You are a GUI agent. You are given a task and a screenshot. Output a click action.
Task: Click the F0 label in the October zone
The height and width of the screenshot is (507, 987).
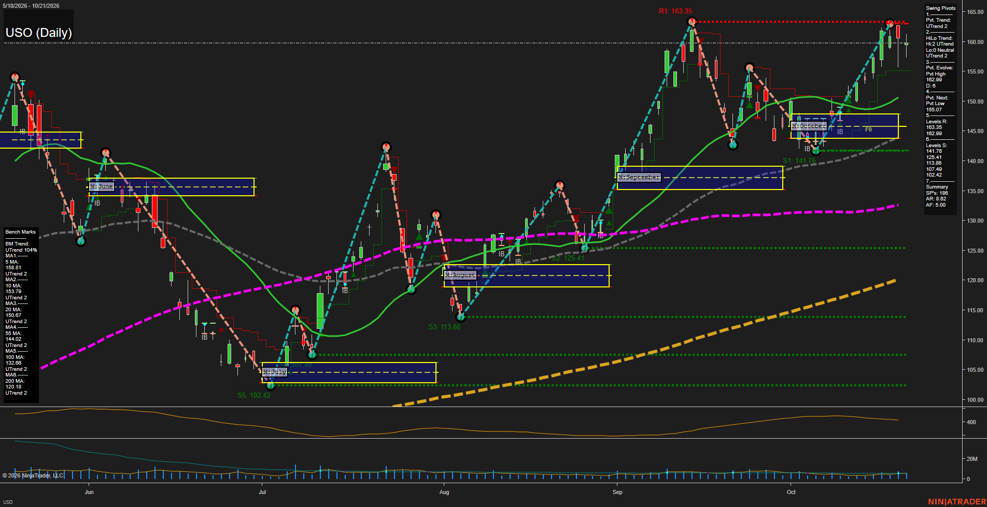(x=868, y=130)
